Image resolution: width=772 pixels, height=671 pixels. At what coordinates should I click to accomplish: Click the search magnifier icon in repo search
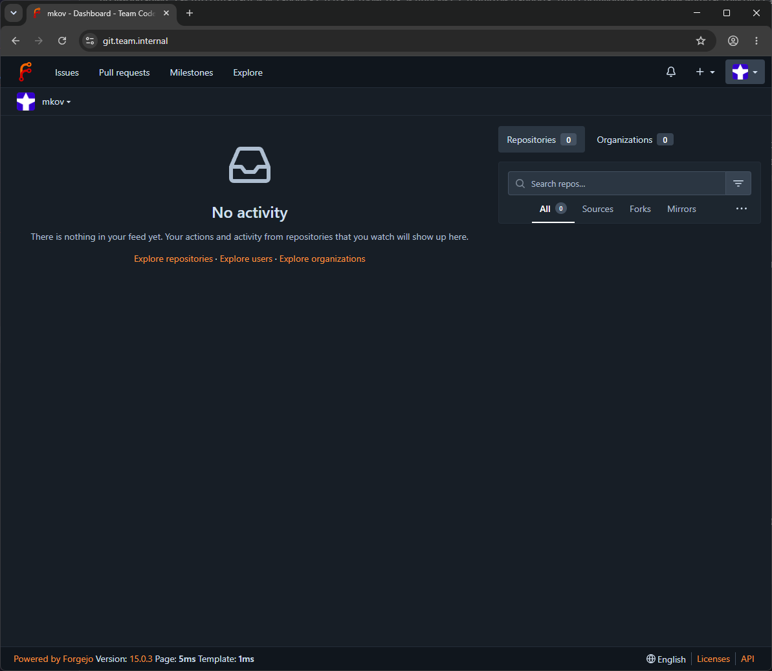click(520, 184)
